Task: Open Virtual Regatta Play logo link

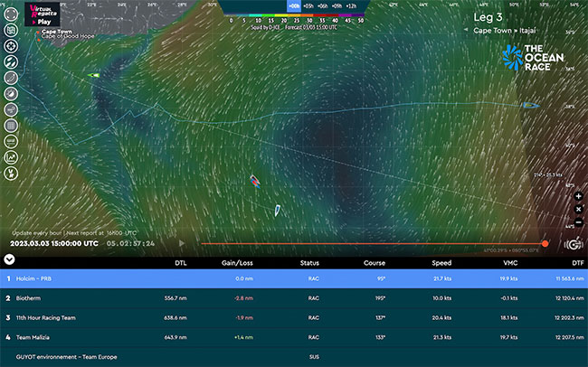Action: pos(43,14)
